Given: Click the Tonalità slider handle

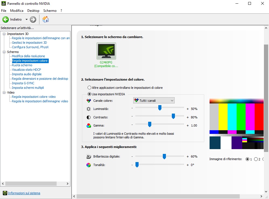Looking at the screenshot, I should 137,165.
